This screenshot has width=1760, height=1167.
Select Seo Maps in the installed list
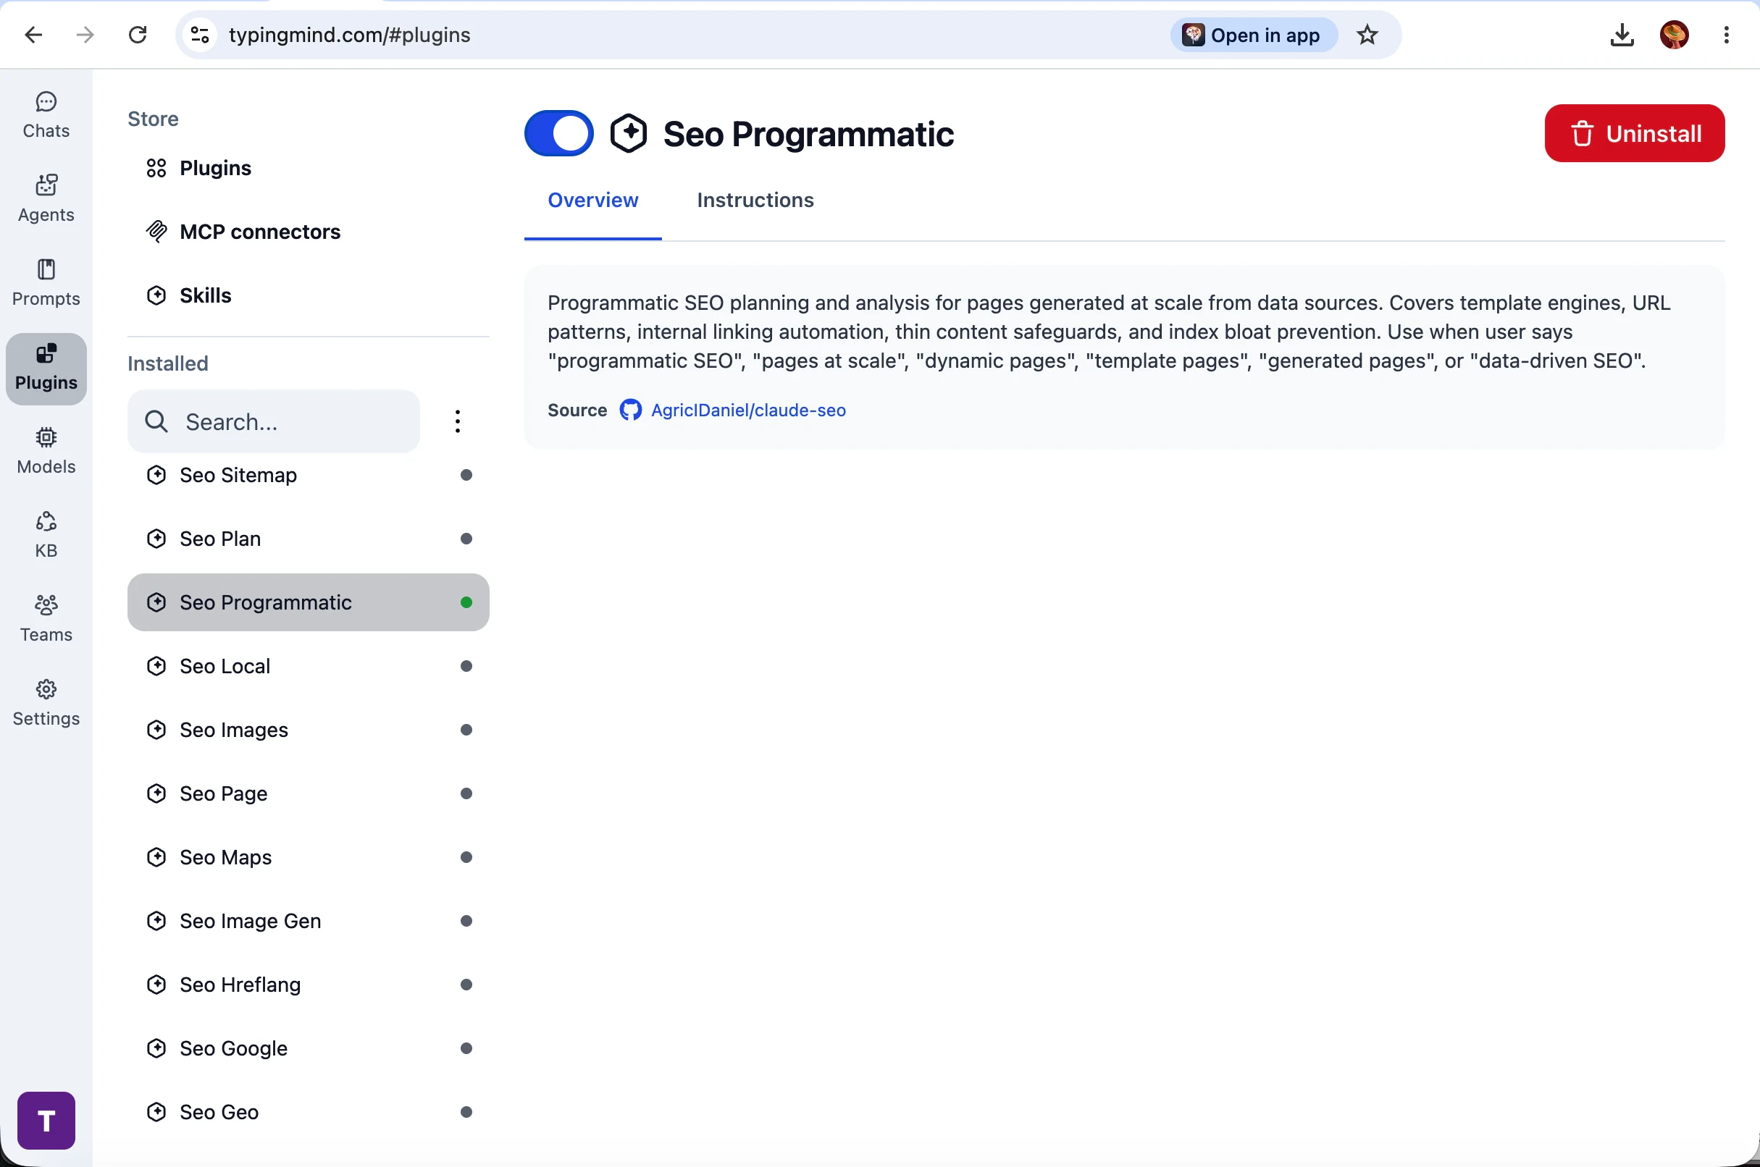309,857
